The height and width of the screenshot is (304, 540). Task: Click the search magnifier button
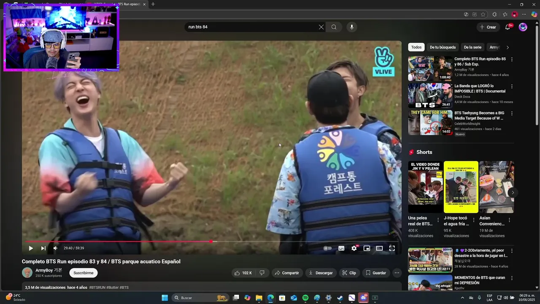[334, 27]
